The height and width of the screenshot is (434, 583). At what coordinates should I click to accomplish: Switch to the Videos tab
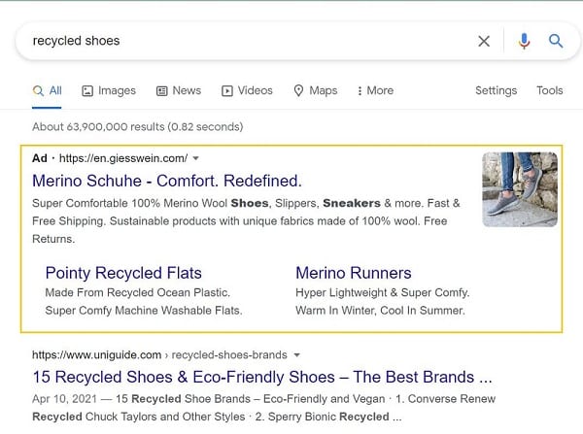click(247, 90)
